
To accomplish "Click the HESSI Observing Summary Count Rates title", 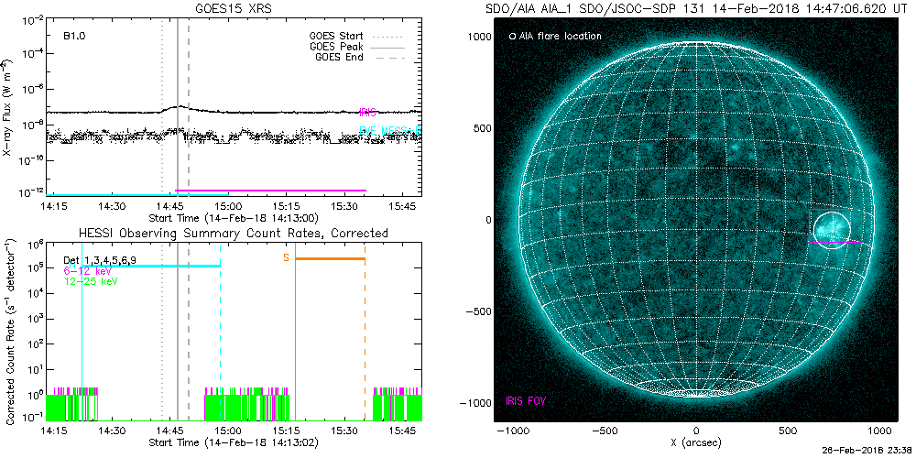I will pos(234,234).
